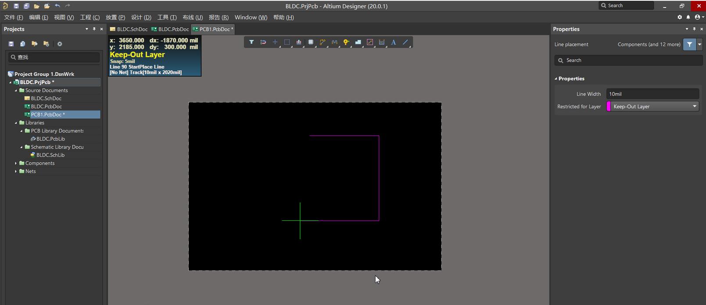
Task: Open the align objects bar-chart icon
Action: click(x=299, y=42)
